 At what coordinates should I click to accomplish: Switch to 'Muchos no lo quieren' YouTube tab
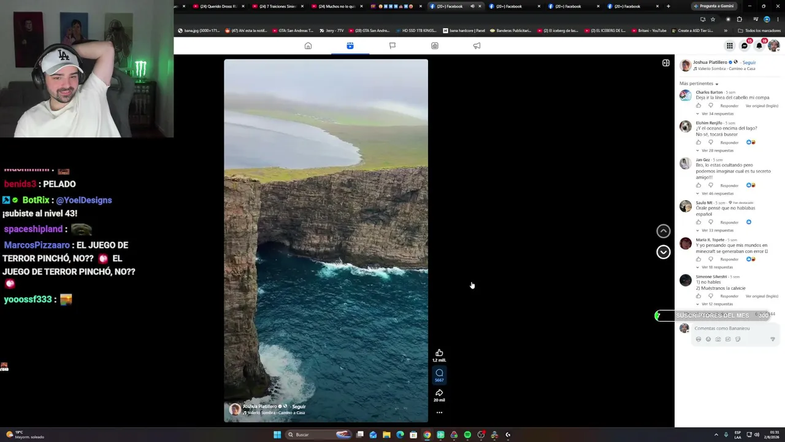click(x=337, y=6)
